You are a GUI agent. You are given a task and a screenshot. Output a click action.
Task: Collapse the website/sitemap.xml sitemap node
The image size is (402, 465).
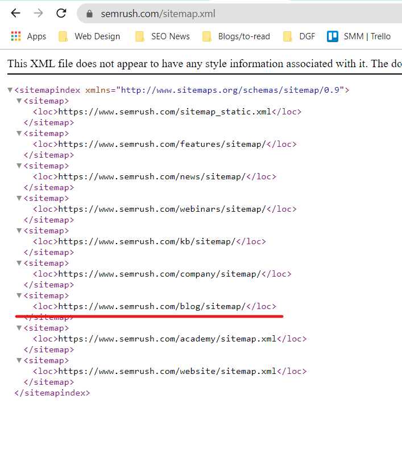coord(19,360)
